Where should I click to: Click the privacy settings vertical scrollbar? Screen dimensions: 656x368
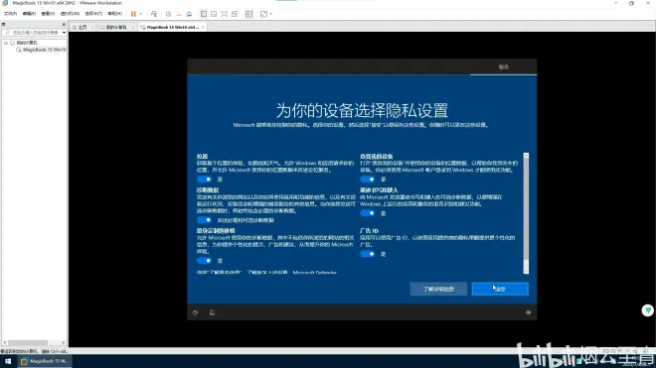tap(526, 213)
